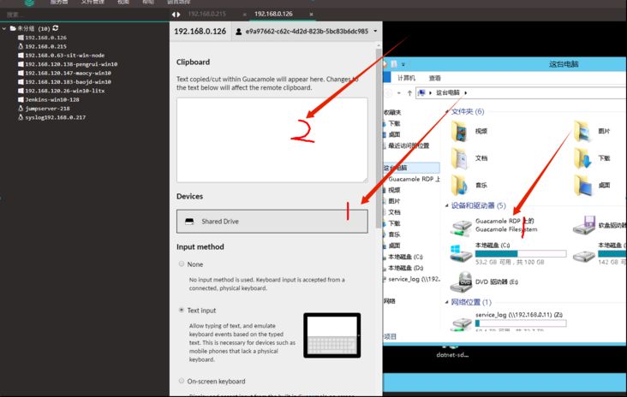Open the 查看 ribbon tab in Explorer
Screen dimensions: 627x397
pos(434,78)
